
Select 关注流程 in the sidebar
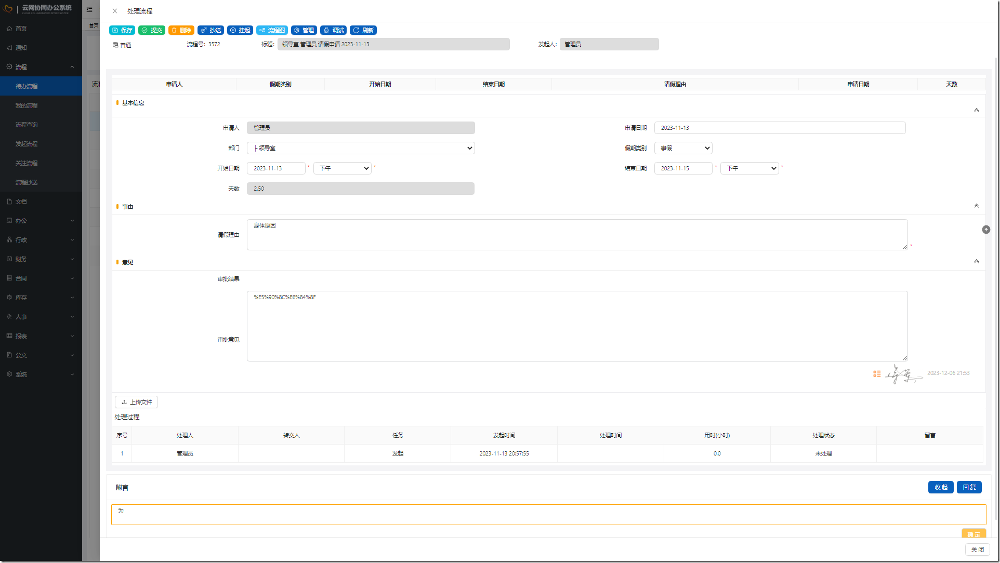point(41,163)
